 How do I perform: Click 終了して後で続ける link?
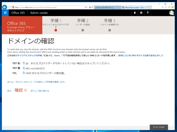coord(40,91)
